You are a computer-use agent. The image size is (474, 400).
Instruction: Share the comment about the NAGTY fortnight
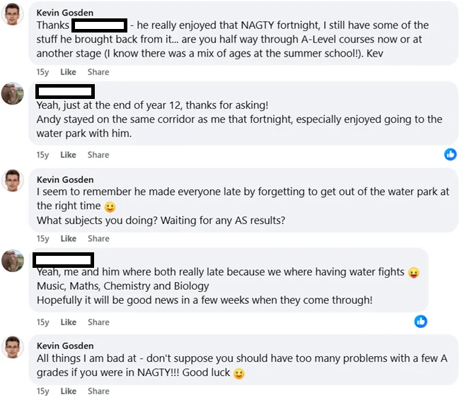point(98,72)
